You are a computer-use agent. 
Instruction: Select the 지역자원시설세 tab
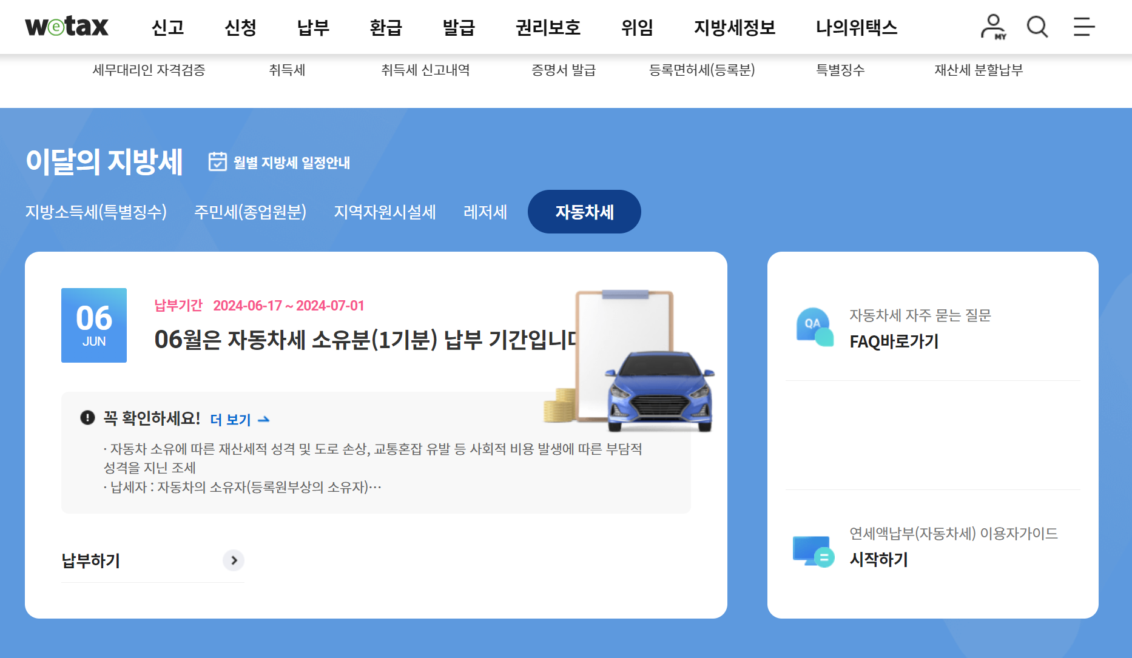[385, 212]
